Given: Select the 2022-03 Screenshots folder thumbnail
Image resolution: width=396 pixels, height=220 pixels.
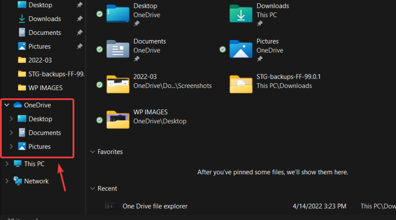Looking at the screenshot, I should [117, 84].
